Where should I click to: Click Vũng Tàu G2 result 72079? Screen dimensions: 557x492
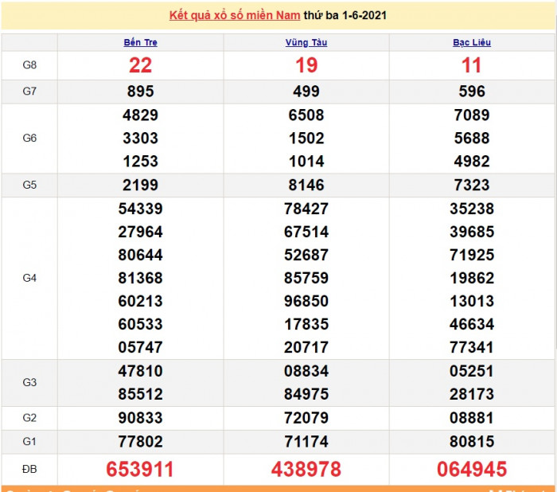coord(306,417)
